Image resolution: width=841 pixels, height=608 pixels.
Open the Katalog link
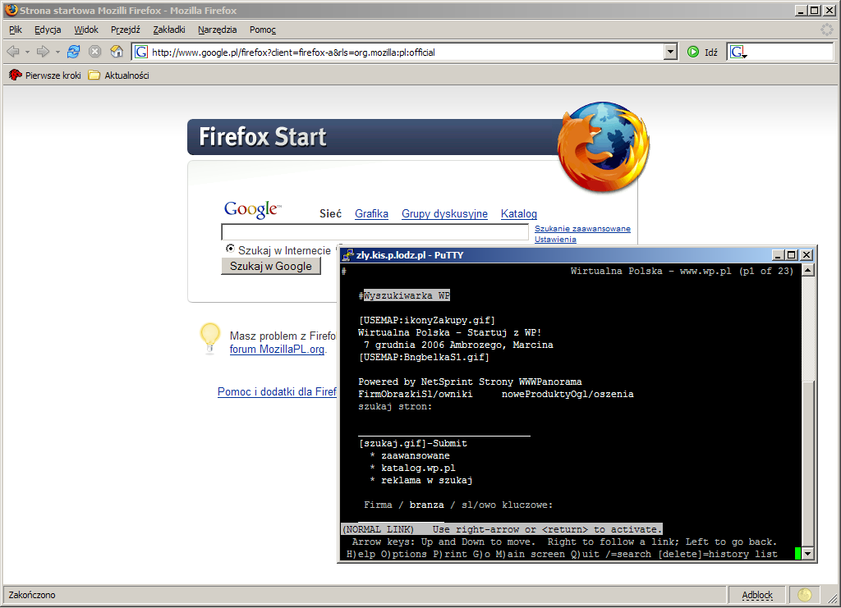click(519, 213)
